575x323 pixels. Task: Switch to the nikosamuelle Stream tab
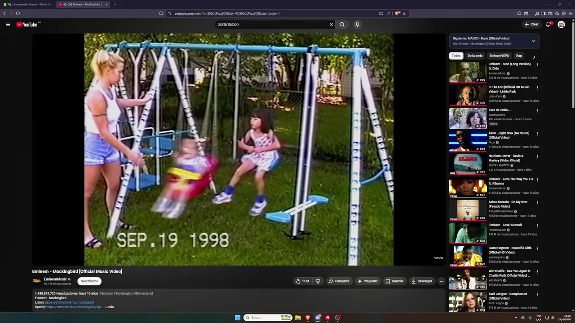coord(28,4)
